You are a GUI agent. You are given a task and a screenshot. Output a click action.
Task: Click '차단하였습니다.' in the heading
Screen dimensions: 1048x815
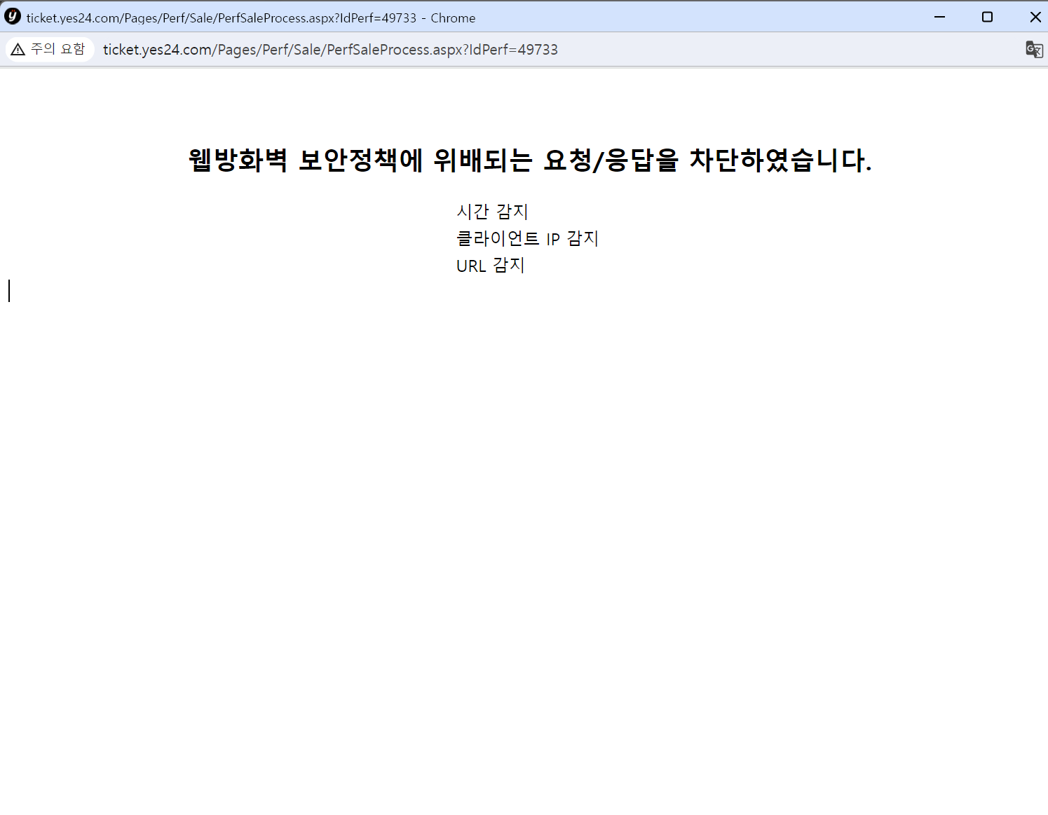point(780,160)
